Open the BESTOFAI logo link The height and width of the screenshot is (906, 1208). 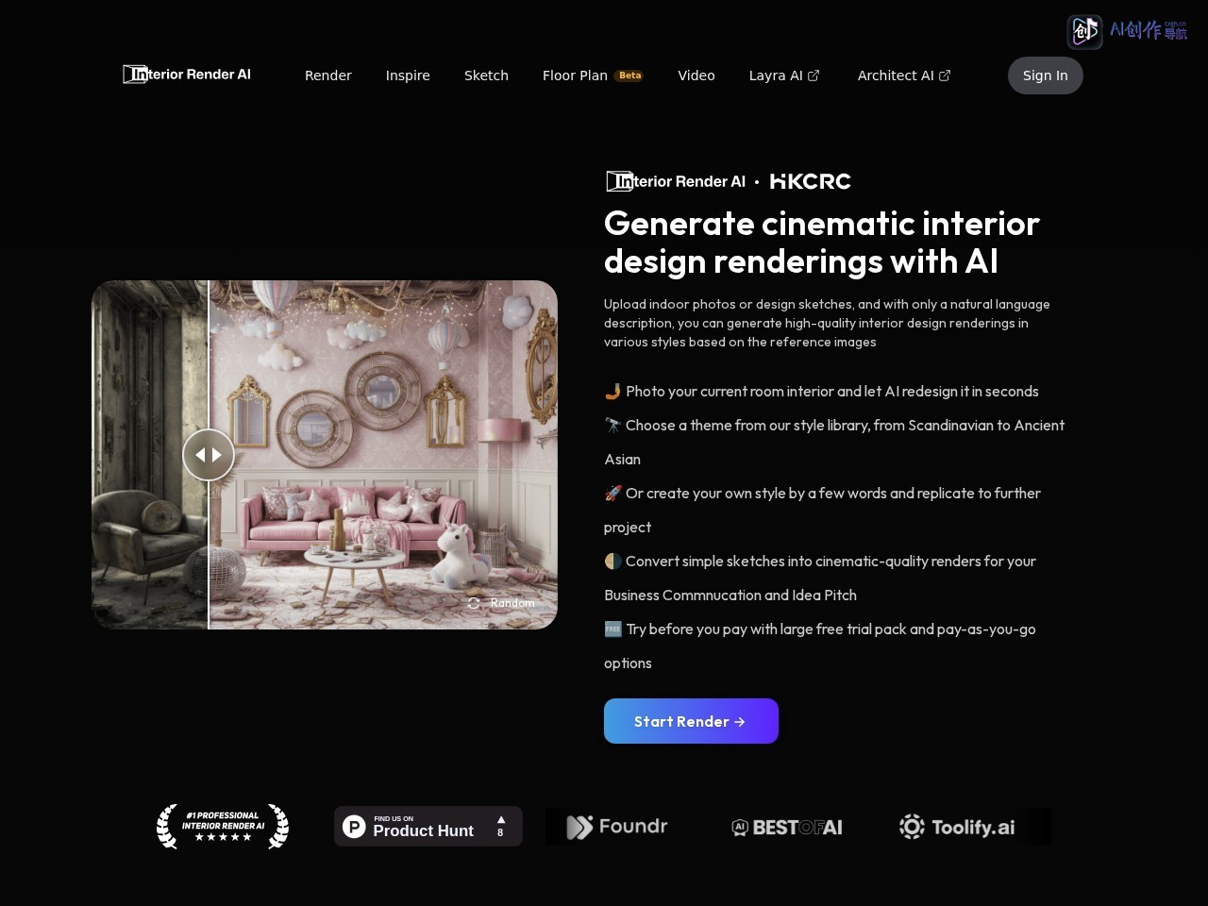(x=787, y=828)
